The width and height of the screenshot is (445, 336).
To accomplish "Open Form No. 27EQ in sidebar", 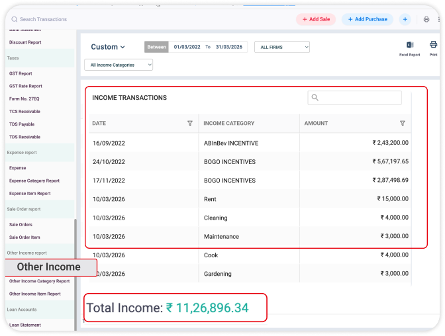I will (24, 99).
